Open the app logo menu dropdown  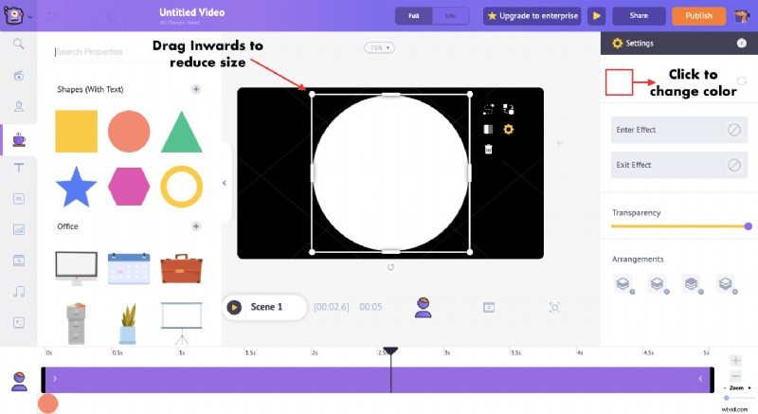point(18,15)
